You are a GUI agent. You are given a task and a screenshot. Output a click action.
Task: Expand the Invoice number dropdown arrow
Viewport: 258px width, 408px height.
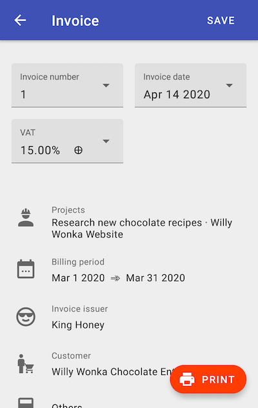106,85
